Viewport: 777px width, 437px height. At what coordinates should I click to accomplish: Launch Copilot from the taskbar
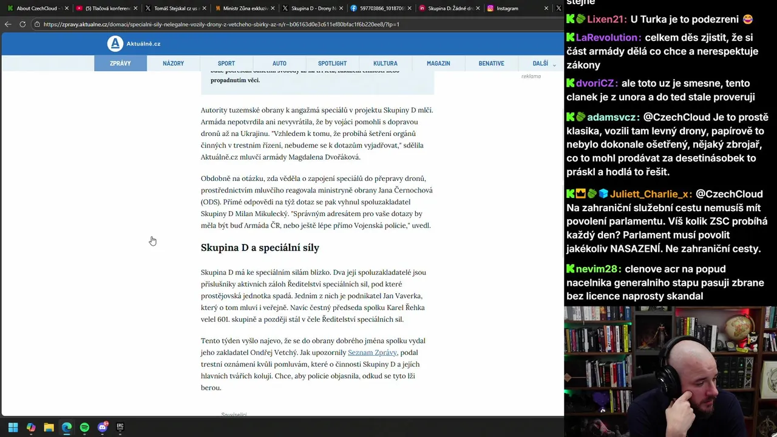(x=31, y=427)
